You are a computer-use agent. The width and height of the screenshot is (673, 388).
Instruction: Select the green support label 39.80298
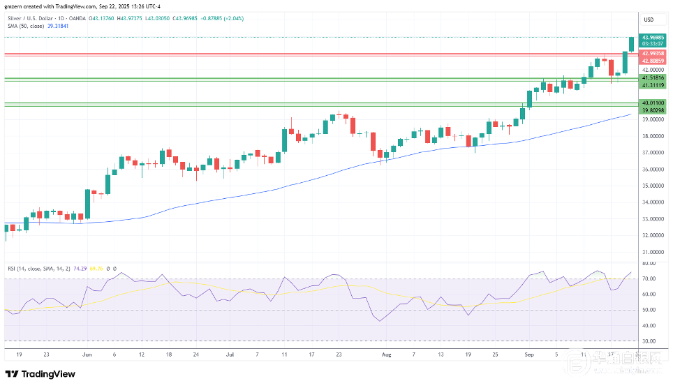pos(652,110)
